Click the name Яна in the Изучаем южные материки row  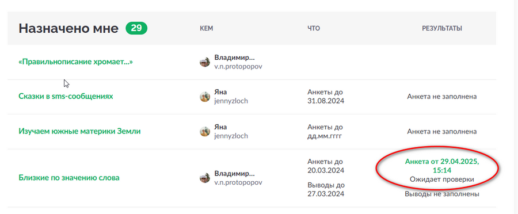220,127
